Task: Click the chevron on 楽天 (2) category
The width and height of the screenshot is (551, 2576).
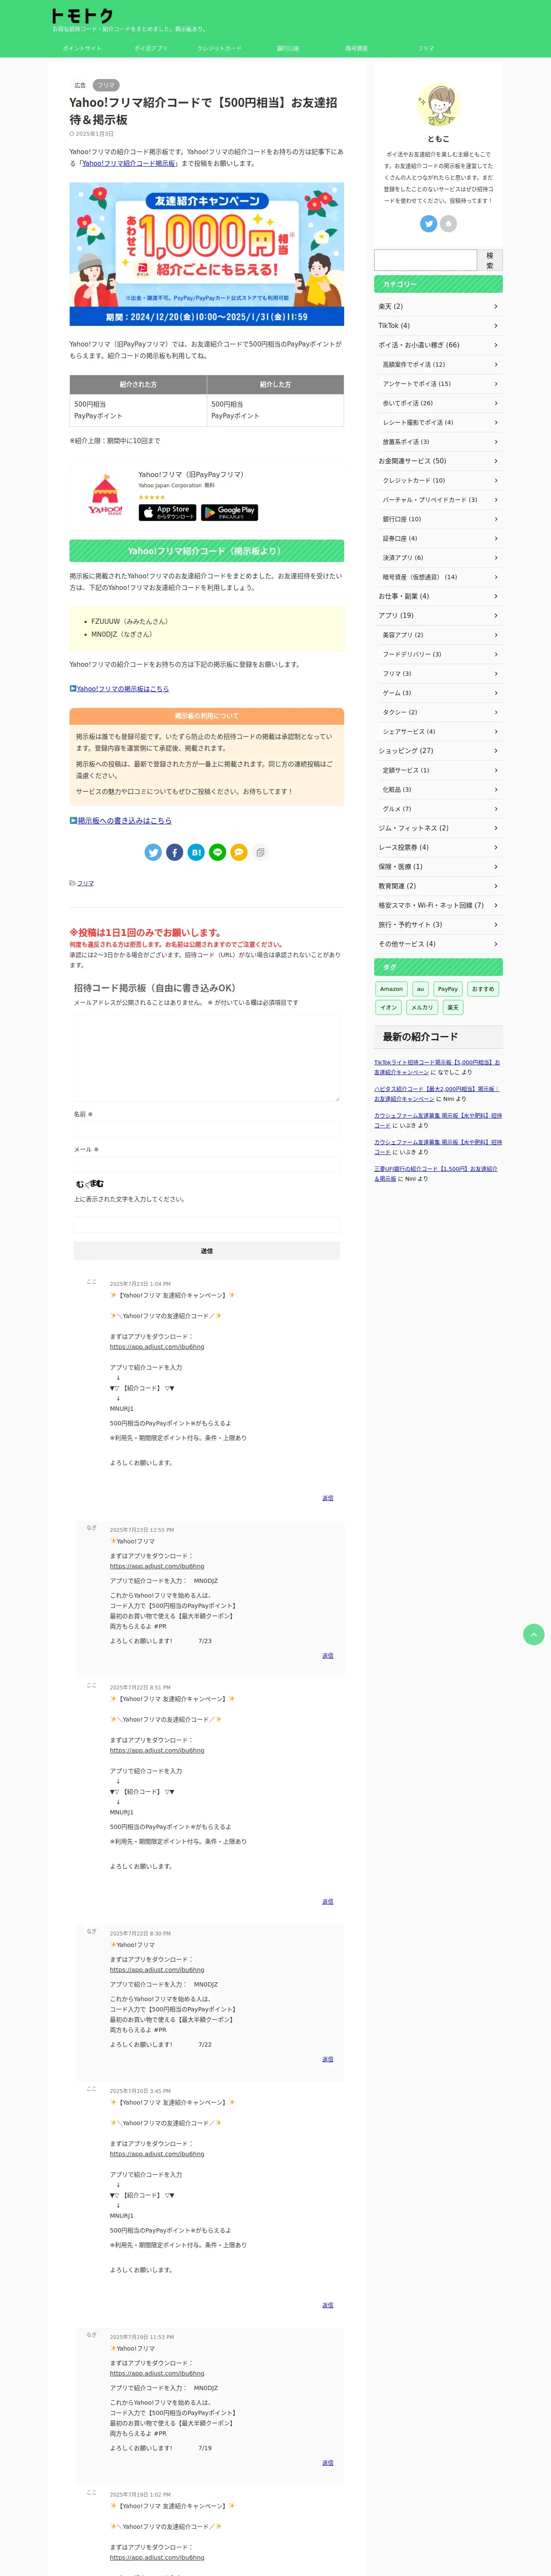Action: pyautogui.click(x=496, y=307)
